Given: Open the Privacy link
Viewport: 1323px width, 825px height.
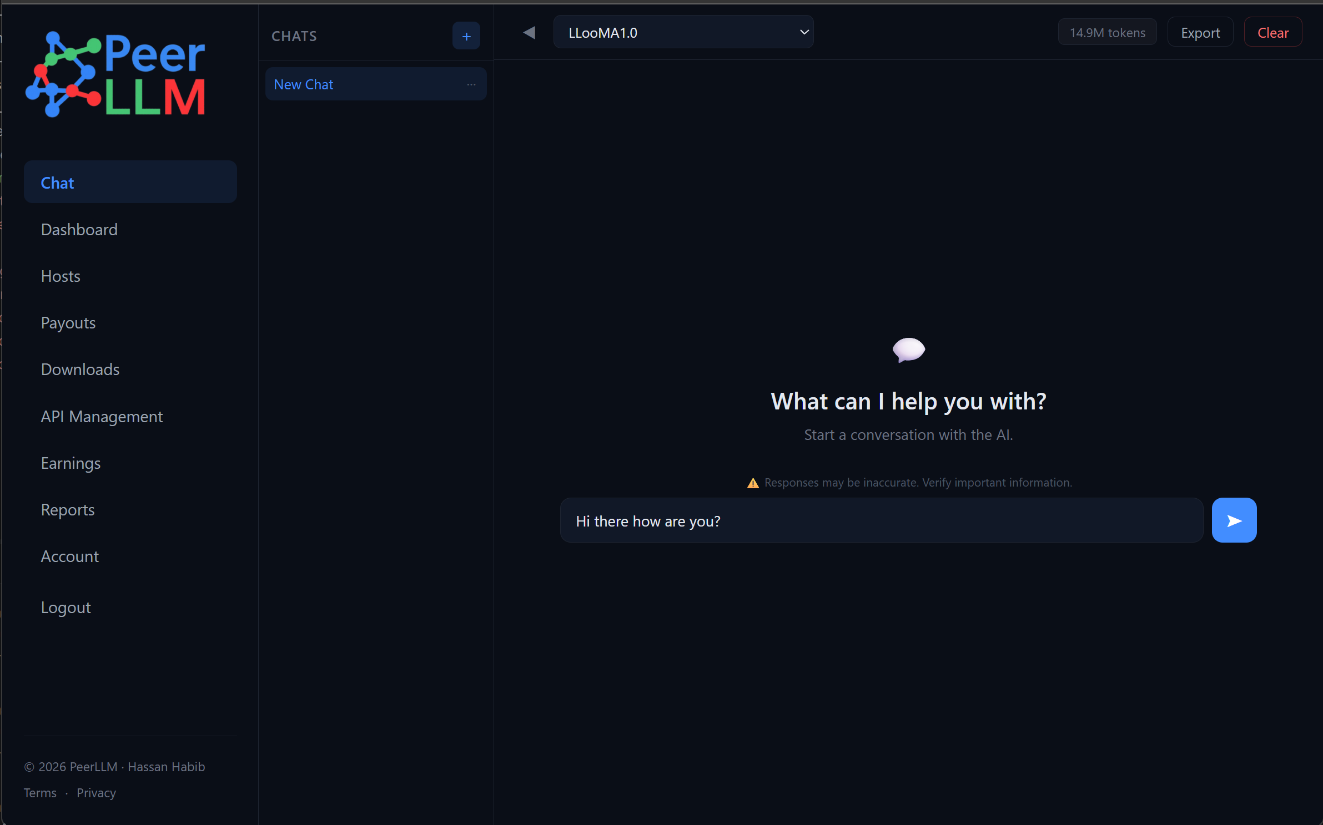Looking at the screenshot, I should (96, 793).
